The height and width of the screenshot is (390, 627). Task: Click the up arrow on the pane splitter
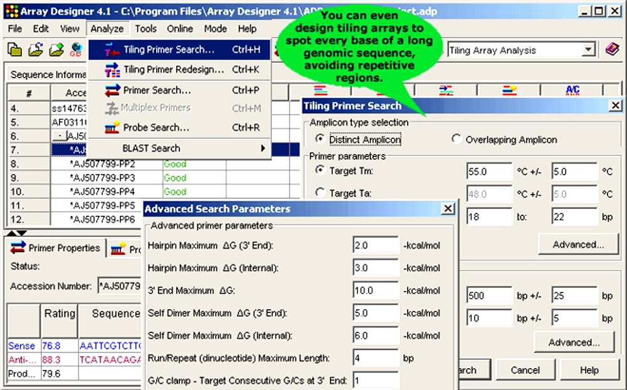pos(11,233)
